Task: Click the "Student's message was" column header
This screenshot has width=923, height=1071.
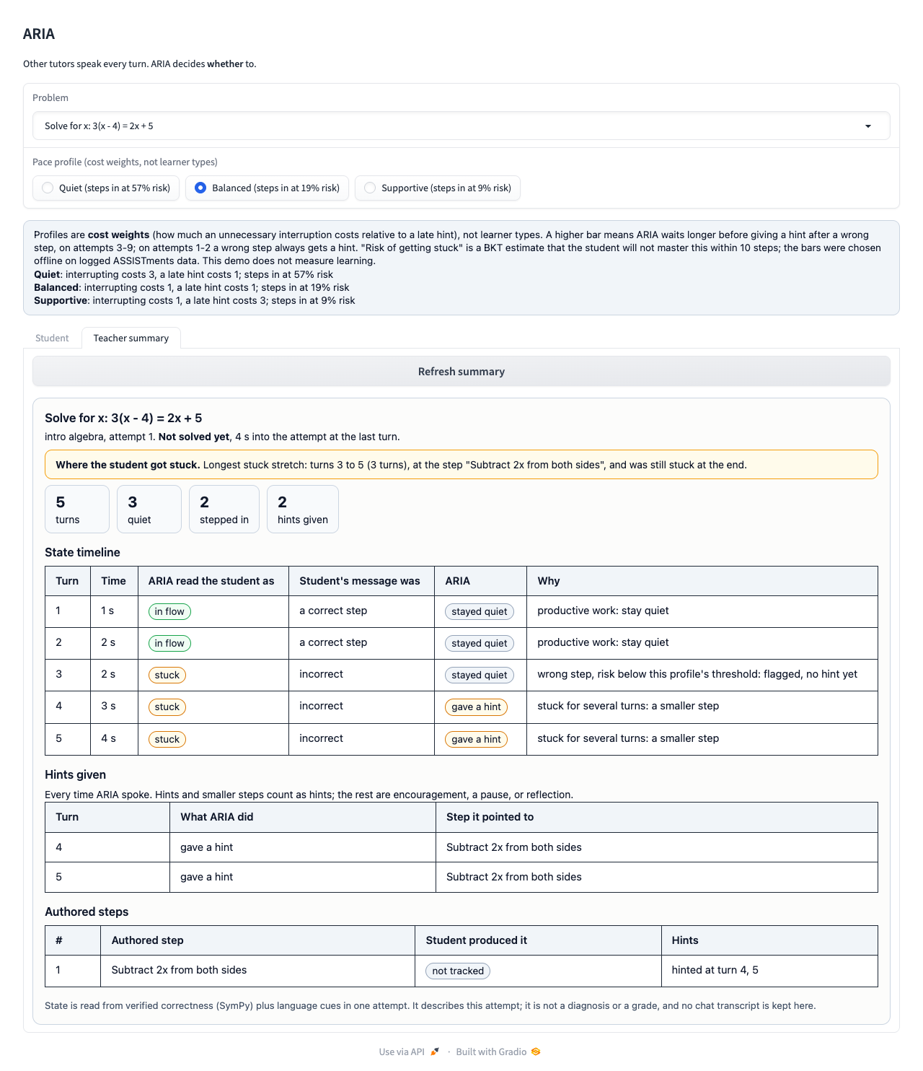Action: pos(361,581)
